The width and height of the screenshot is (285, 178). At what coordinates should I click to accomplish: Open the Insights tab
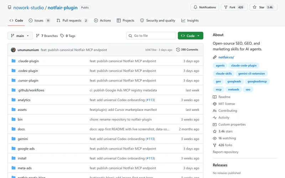point(190,21)
